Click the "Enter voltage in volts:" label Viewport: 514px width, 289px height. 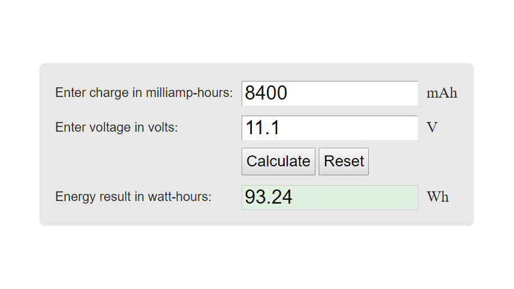tap(116, 127)
